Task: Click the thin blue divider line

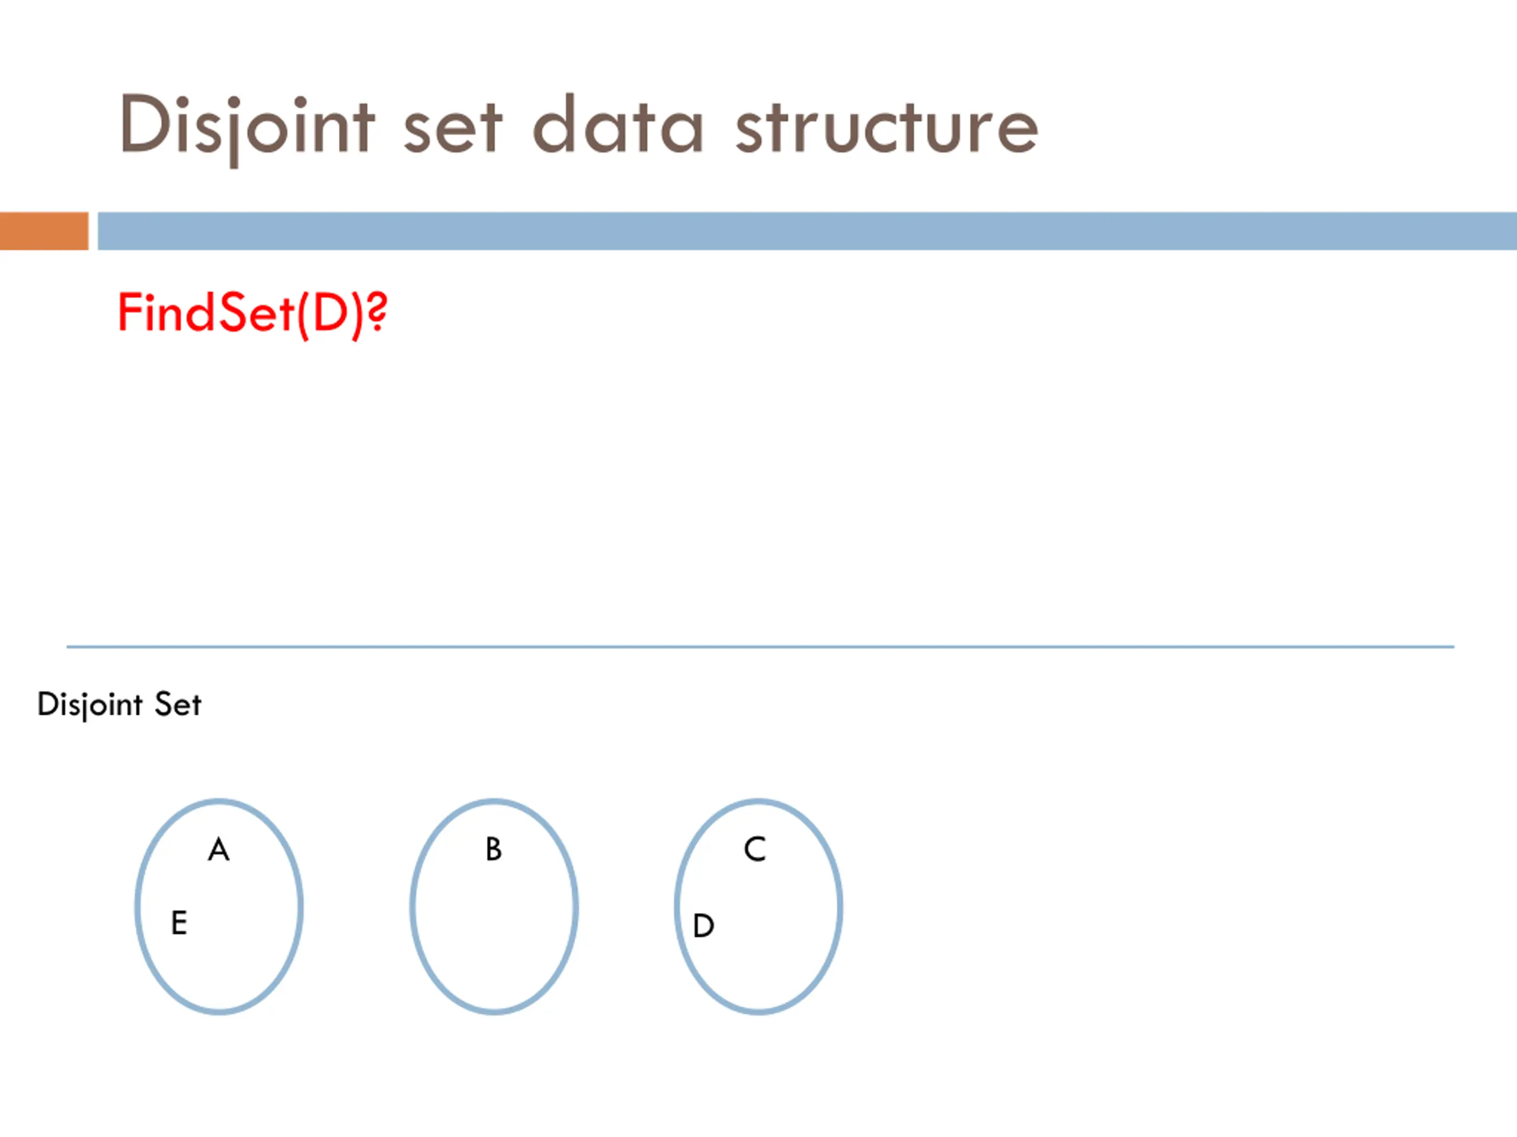Action: [x=760, y=646]
